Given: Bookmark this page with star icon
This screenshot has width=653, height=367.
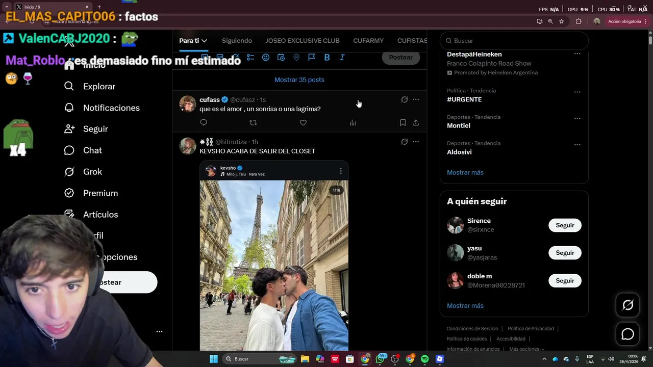Looking at the screenshot, I should point(562,21).
